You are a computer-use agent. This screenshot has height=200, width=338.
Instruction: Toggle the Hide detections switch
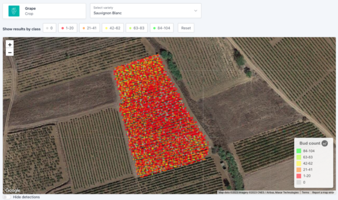pyautogui.click(x=7, y=197)
